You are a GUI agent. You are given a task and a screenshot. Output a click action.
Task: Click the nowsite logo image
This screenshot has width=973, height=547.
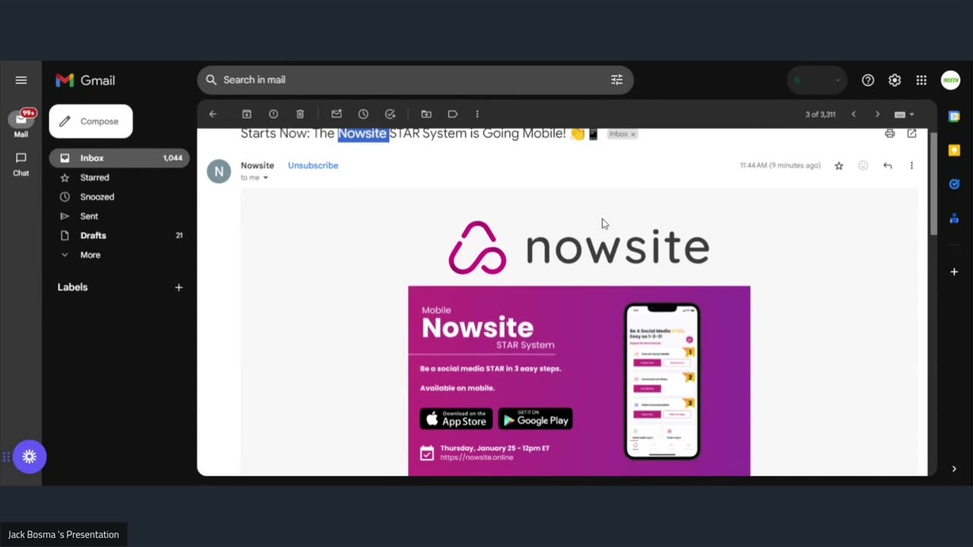tap(579, 248)
